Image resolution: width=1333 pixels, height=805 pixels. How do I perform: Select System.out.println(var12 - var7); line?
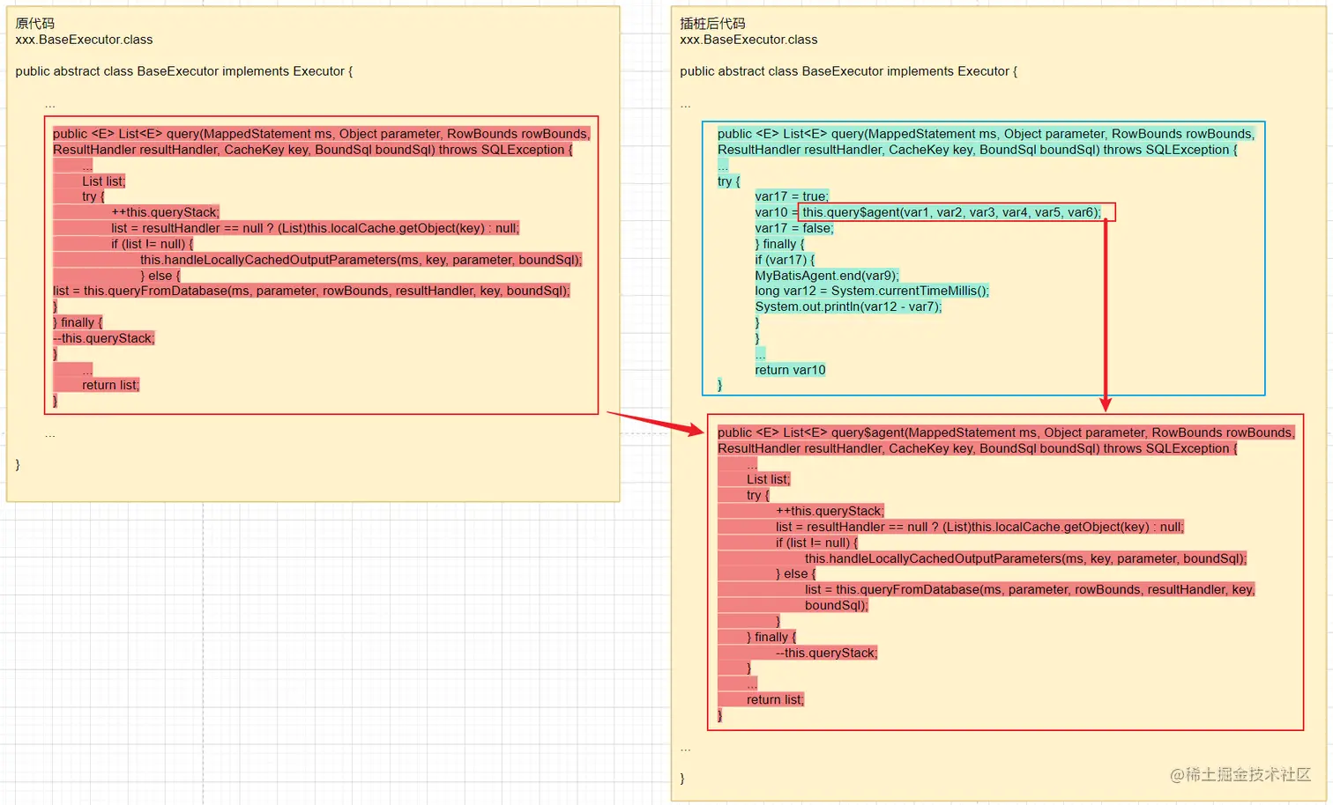(x=848, y=306)
